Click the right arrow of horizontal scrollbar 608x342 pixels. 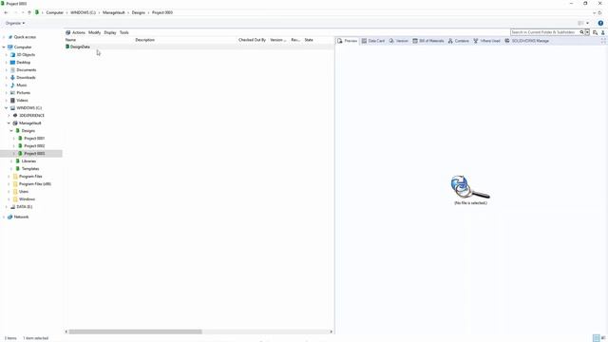[331, 332]
